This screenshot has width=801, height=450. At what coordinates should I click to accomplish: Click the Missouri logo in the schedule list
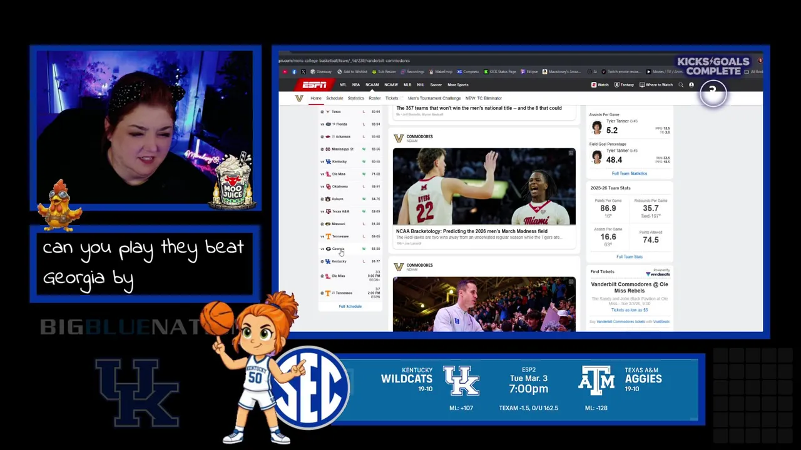coord(328,224)
